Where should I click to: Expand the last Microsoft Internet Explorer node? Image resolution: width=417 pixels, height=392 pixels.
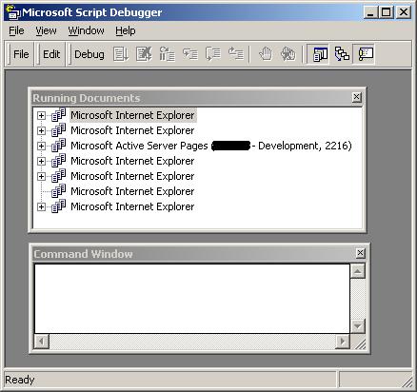coord(41,207)
